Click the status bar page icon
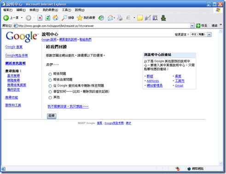This screenshot has width=226, height=174. [x=3, y=169]
